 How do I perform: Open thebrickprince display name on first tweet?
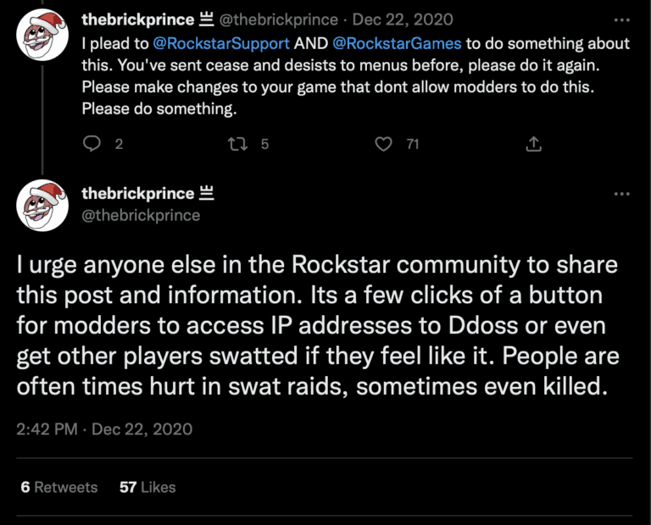(138, 19)
